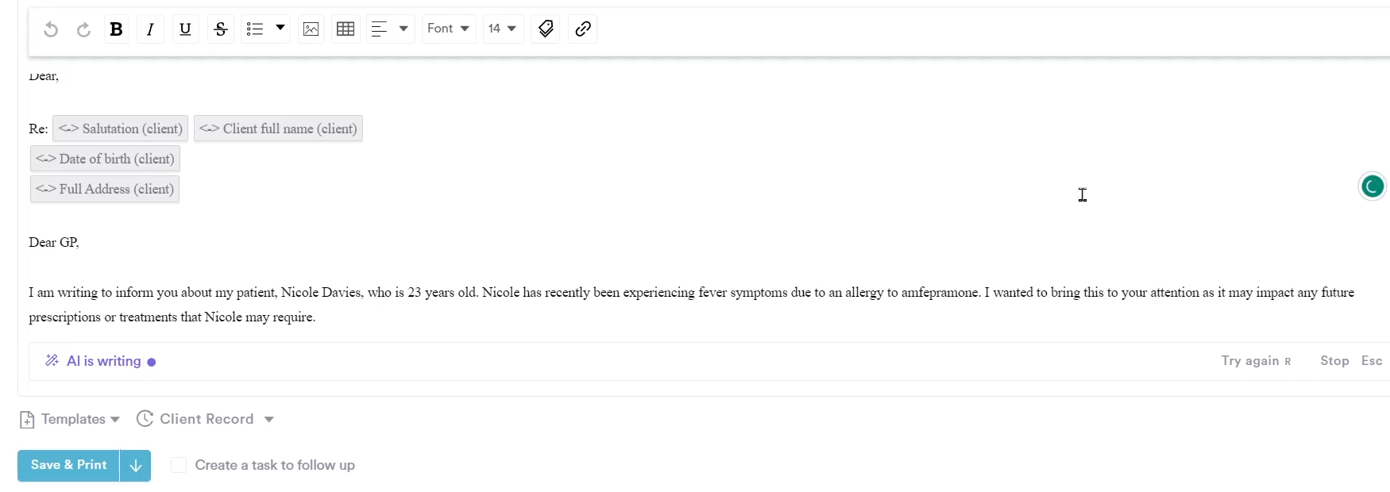Apply strikethrough formatting
This screenshot has height=492, width=1390.
(221, 29)
